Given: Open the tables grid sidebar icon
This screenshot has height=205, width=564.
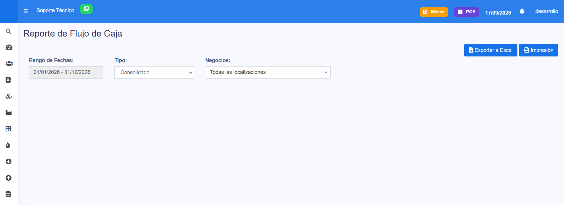Looking at the screenshot, I should click(x=8, y=129).
